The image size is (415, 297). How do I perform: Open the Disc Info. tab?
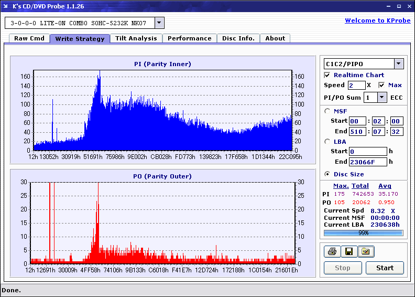(238, 38)
